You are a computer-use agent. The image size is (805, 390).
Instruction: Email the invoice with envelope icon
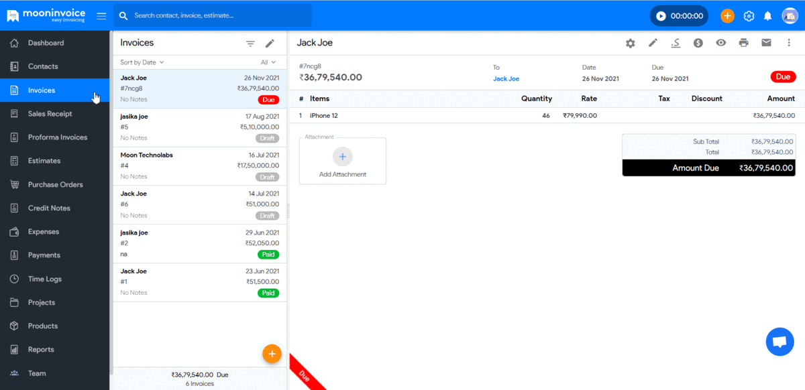[x=766, y=43]
